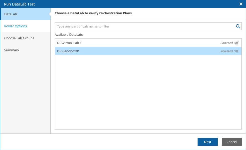This screenshot has width=246, height=150.
Task: Open the Choose Lab Groups step
Action: point(19,38)
